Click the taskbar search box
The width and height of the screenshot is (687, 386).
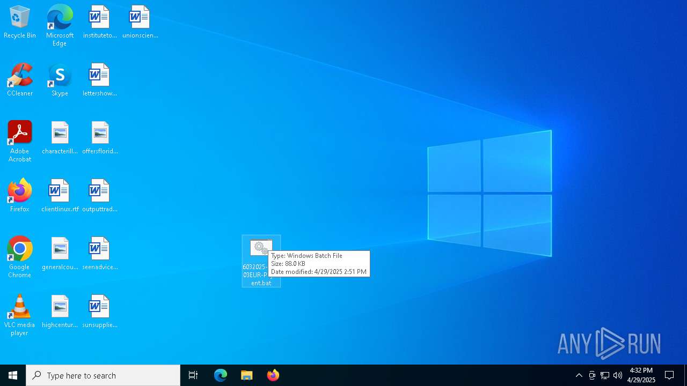coord(103,375)
